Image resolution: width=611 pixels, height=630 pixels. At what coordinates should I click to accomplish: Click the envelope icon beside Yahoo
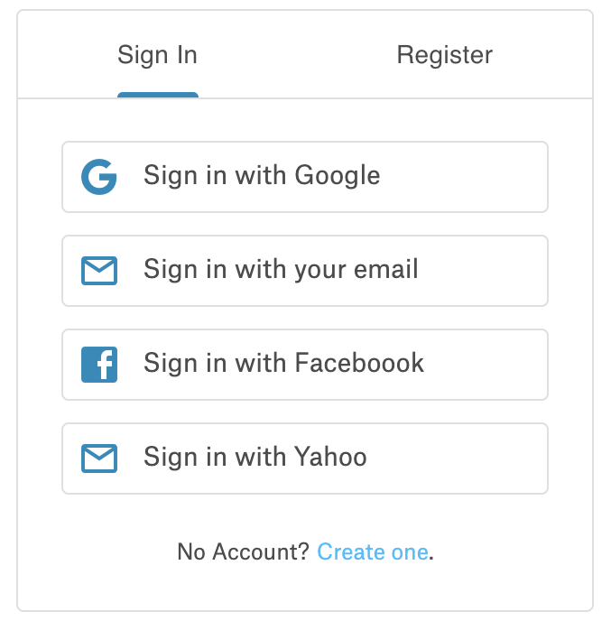99,459
